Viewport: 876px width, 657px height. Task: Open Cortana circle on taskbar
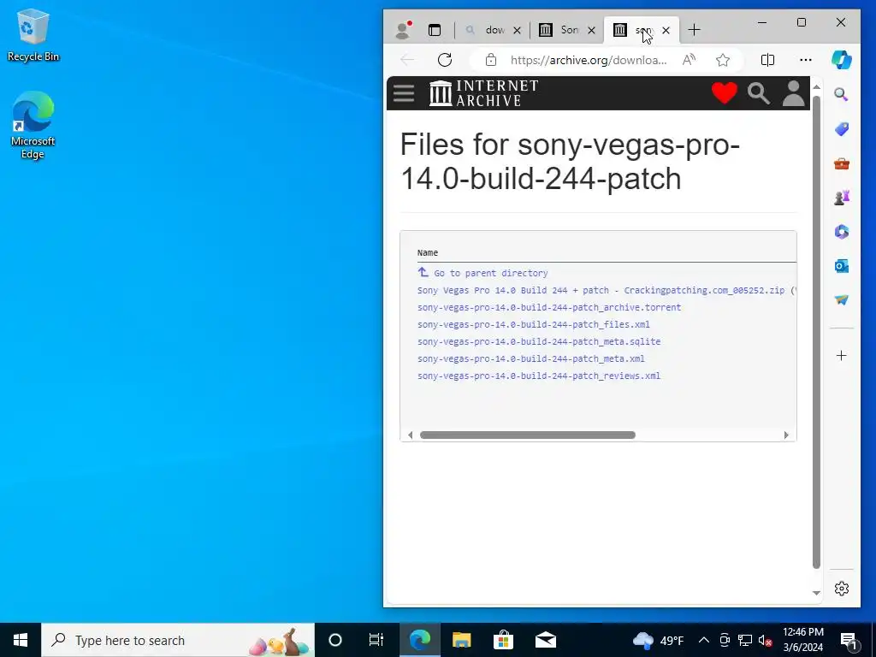tap(334, 640)
